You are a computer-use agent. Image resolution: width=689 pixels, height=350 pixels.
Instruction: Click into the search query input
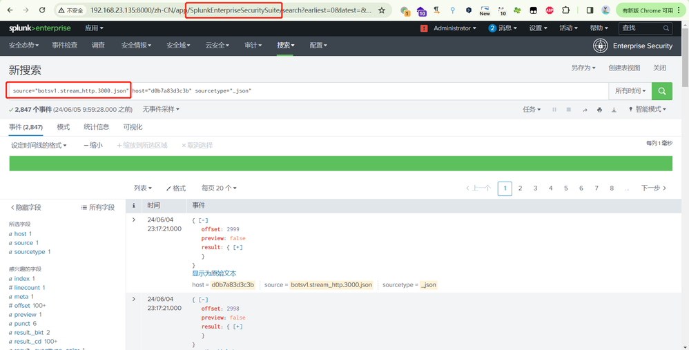coord(308,91)
